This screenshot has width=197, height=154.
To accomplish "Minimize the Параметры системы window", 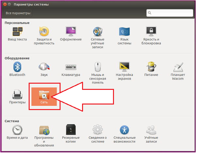I will pos(9,5).
